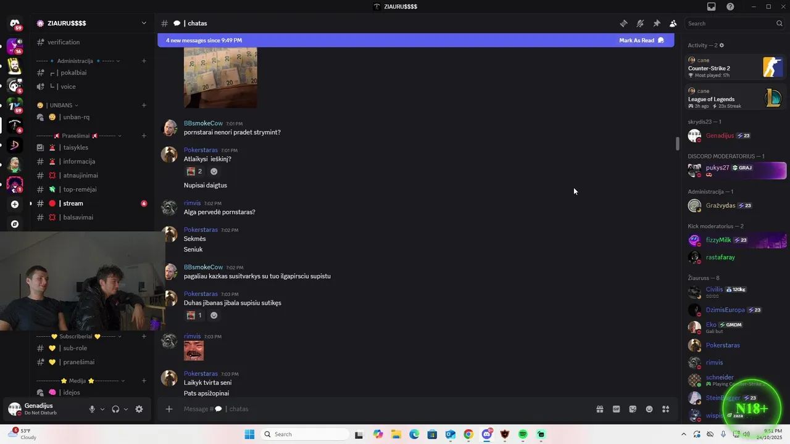This screenshot has height=444, width=790.
Task: Click the chat scrollbar thumb
Action: click(677, 144)
